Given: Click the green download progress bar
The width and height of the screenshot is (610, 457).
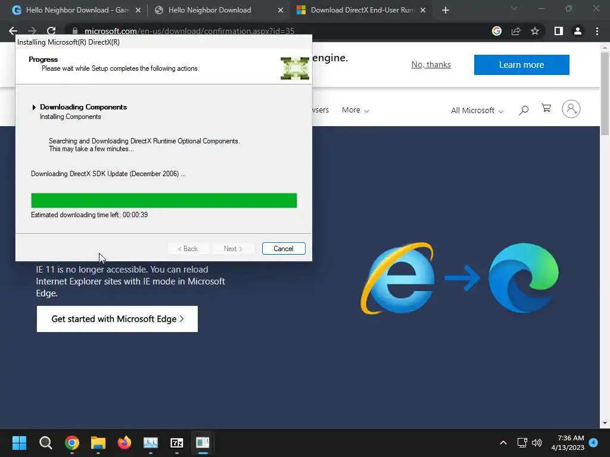Looking at the screenshot, I should click(x=164, y=201).
